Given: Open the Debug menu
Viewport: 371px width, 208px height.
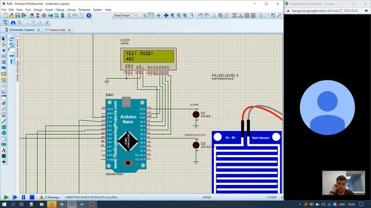Looking at the screenshot, I should [60, 10].
